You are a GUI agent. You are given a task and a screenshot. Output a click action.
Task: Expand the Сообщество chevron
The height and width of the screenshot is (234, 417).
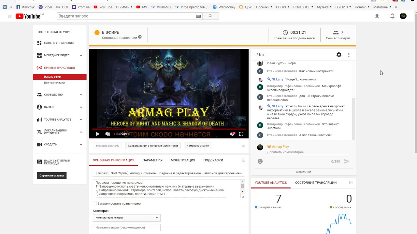pos(81,95)
